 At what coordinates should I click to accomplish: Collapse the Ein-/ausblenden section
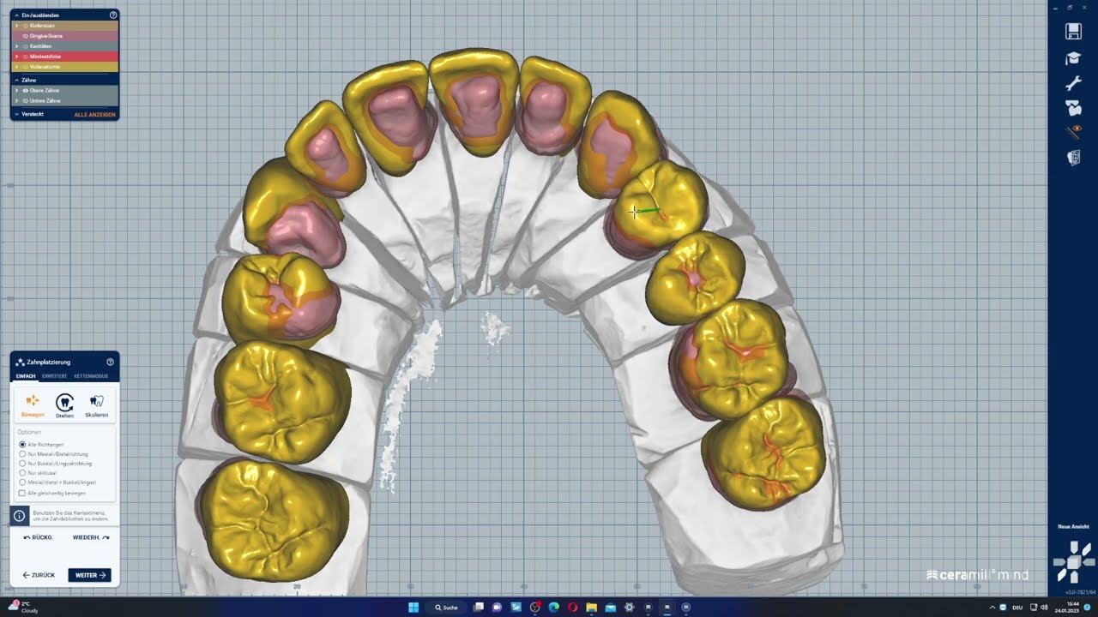point(16,15)
